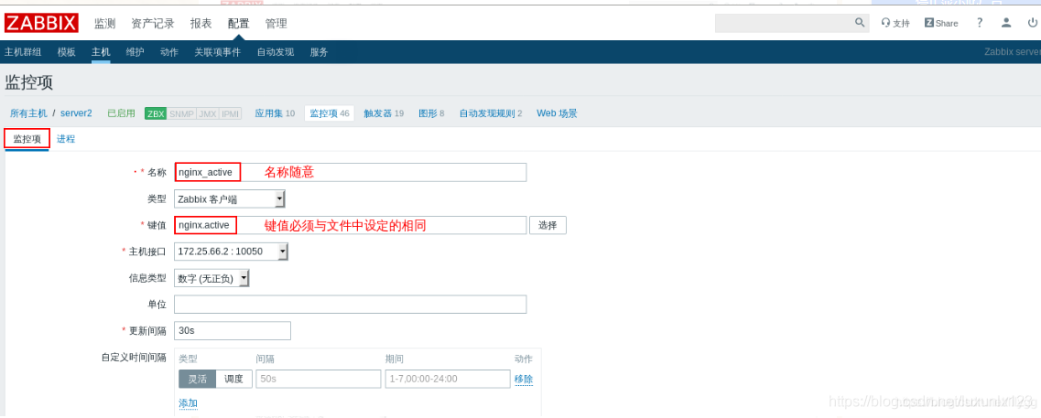Open 图形 8 link
The height and width of the screenshot is (418, 1041).
click(x=431, y=113)
